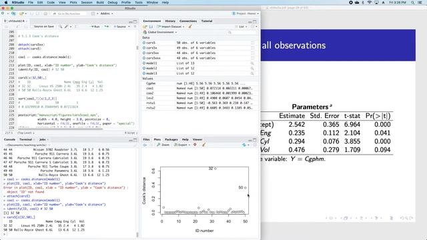This screenshot has height=240, width=427.
Task: View model3 with its magnifier icon
Action: coord(252,73)
